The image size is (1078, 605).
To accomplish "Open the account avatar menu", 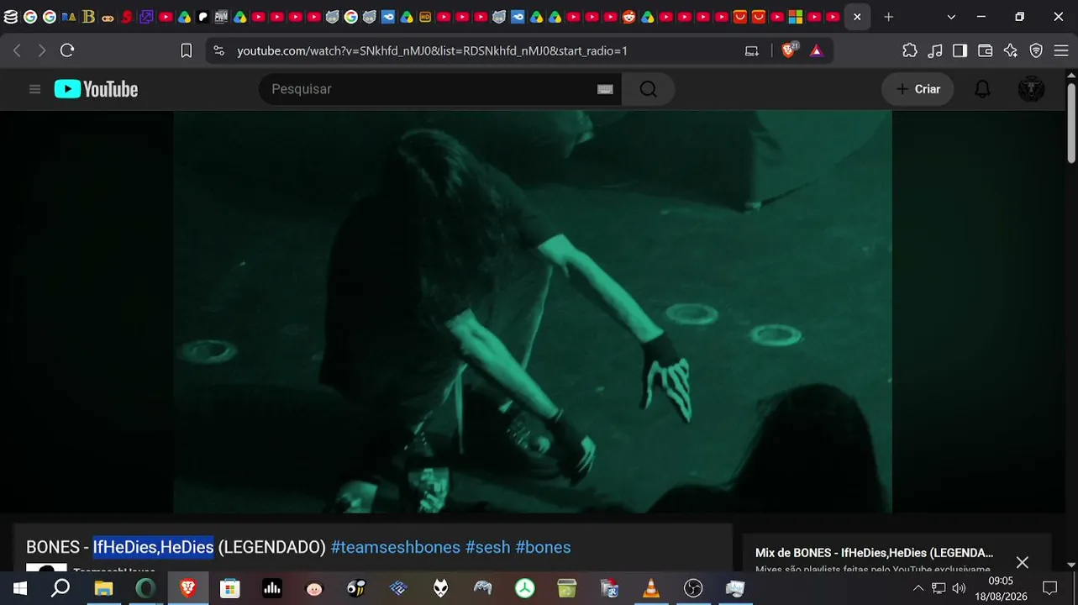I will pos(1031,89).
